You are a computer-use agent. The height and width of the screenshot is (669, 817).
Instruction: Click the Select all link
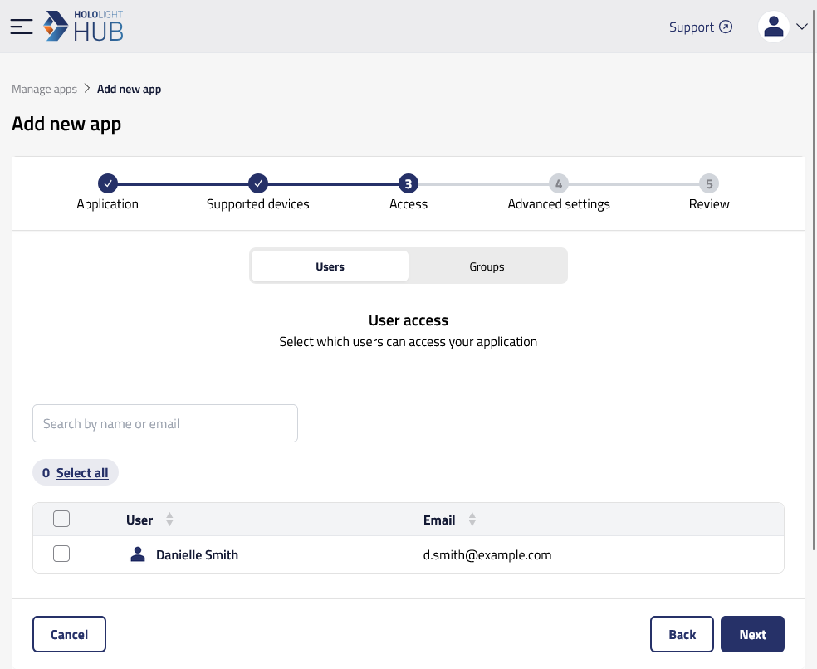(x=82, y=472)
